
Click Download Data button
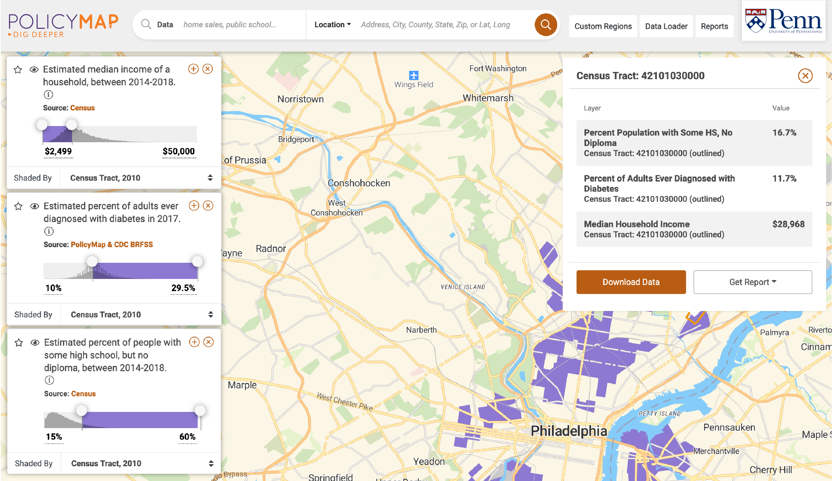click(x=631, y=282)
